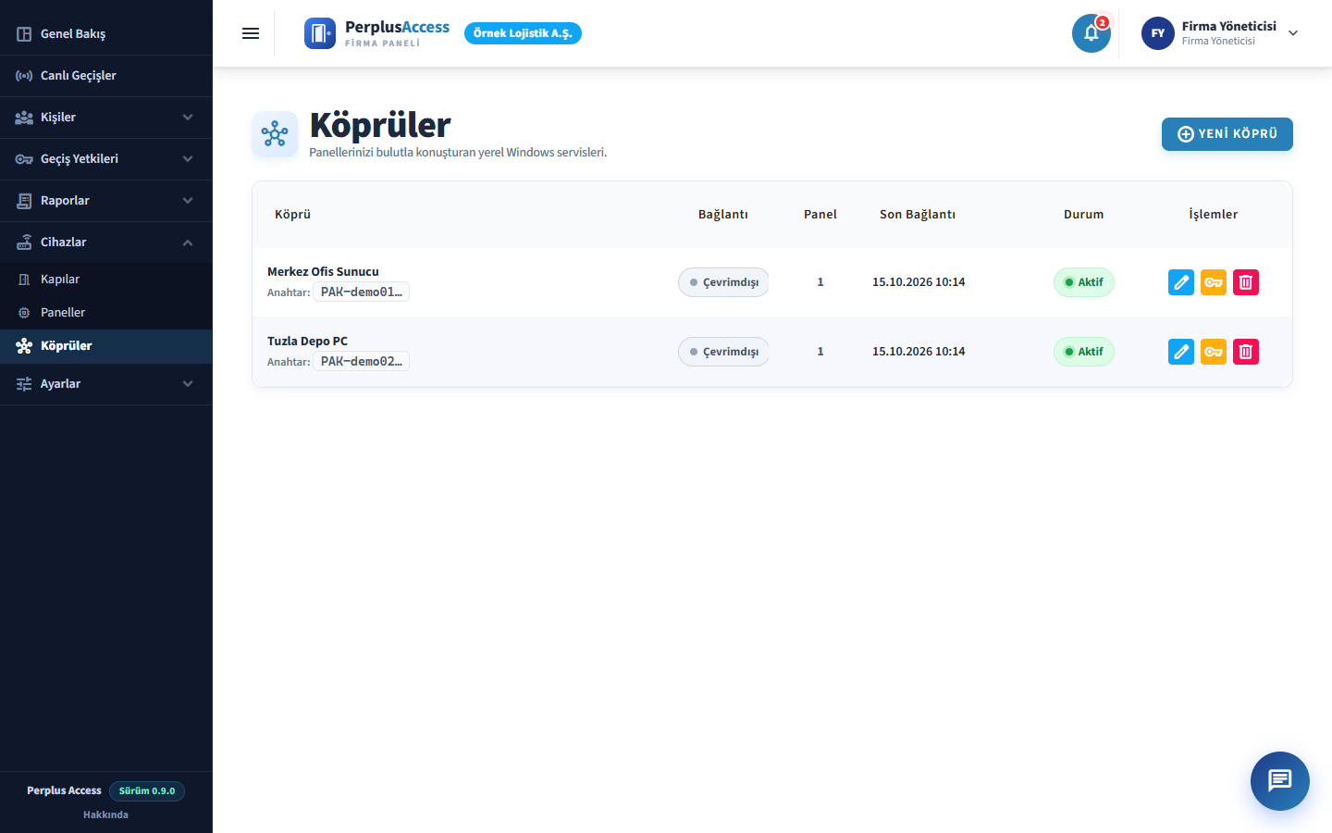Collapse the Cihazlar menu

(106, 242)
